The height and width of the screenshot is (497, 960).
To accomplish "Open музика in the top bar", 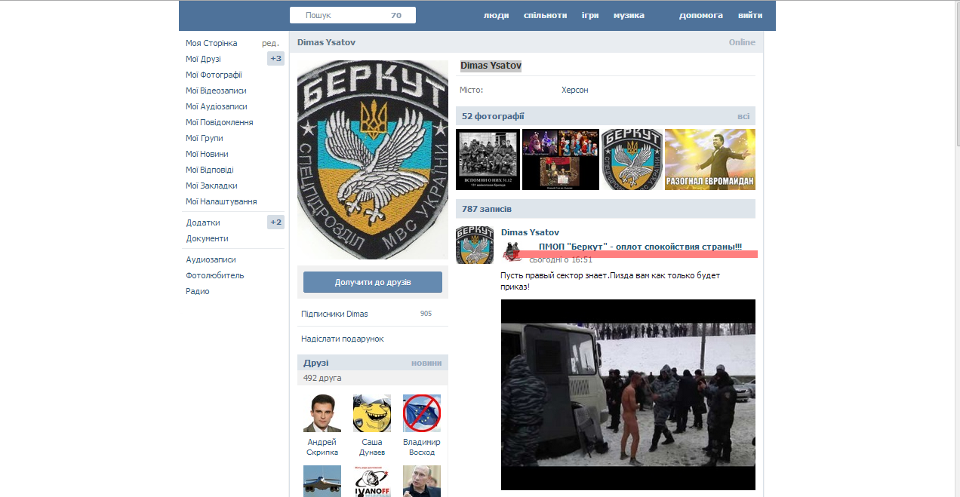I will pos(629,15).
